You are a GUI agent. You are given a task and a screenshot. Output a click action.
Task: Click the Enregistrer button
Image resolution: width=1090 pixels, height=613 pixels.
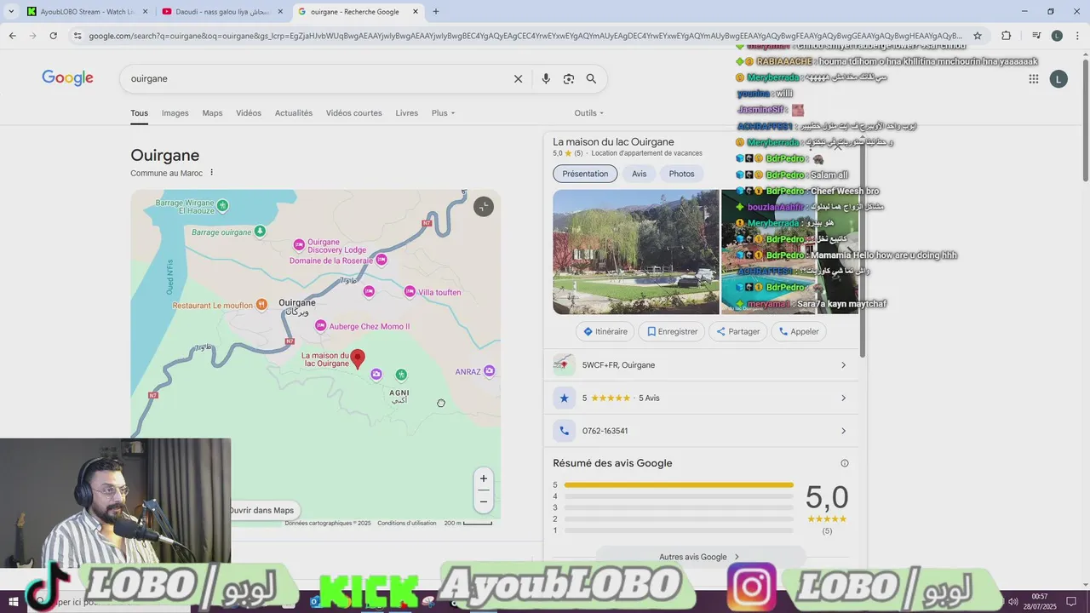tap(673, 332)
